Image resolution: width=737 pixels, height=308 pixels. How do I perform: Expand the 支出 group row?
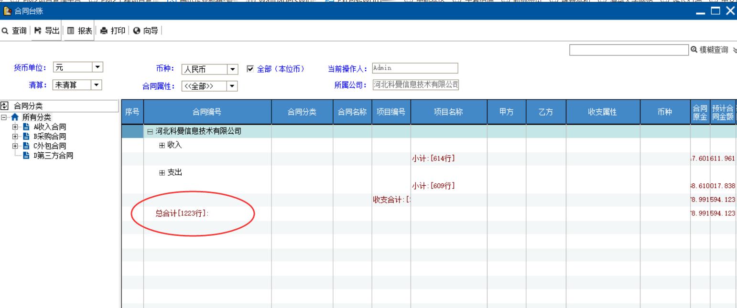(x=163, y=173)
